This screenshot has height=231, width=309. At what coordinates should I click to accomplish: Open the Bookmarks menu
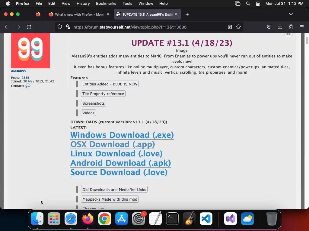click(x=106, y=3)
